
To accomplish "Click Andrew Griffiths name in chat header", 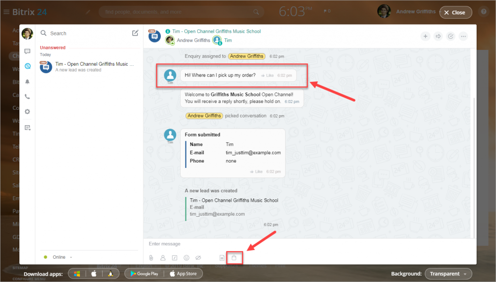I will [193, 41].
